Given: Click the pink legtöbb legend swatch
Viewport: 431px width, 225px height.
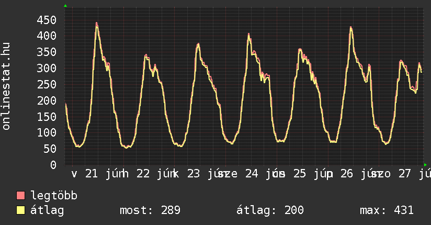Looking at the screenshot, I should 20,196.
